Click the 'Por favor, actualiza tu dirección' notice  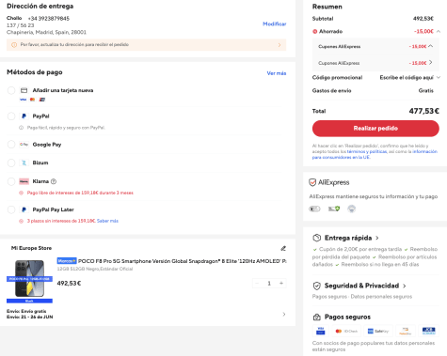tap(146, 45)
